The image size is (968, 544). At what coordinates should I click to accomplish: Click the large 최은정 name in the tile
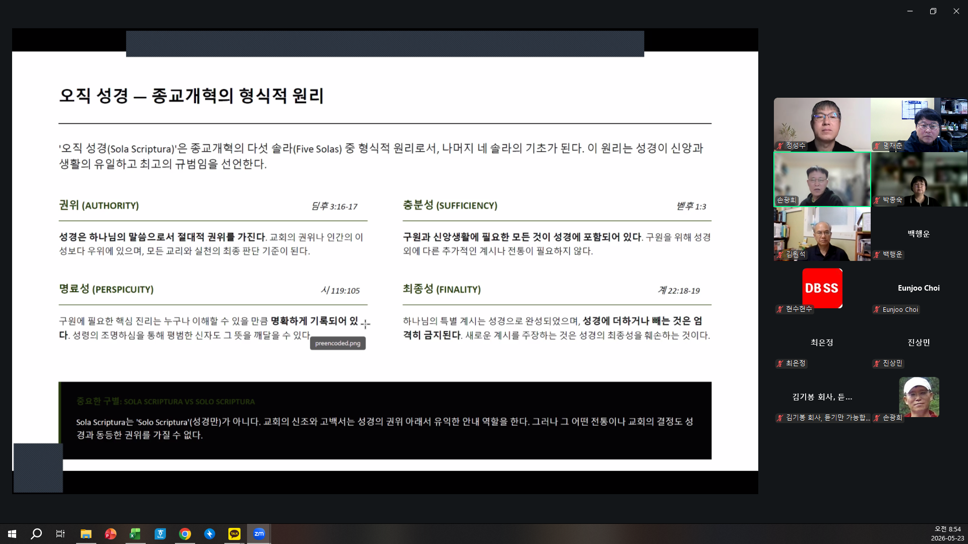click(822, 343)
